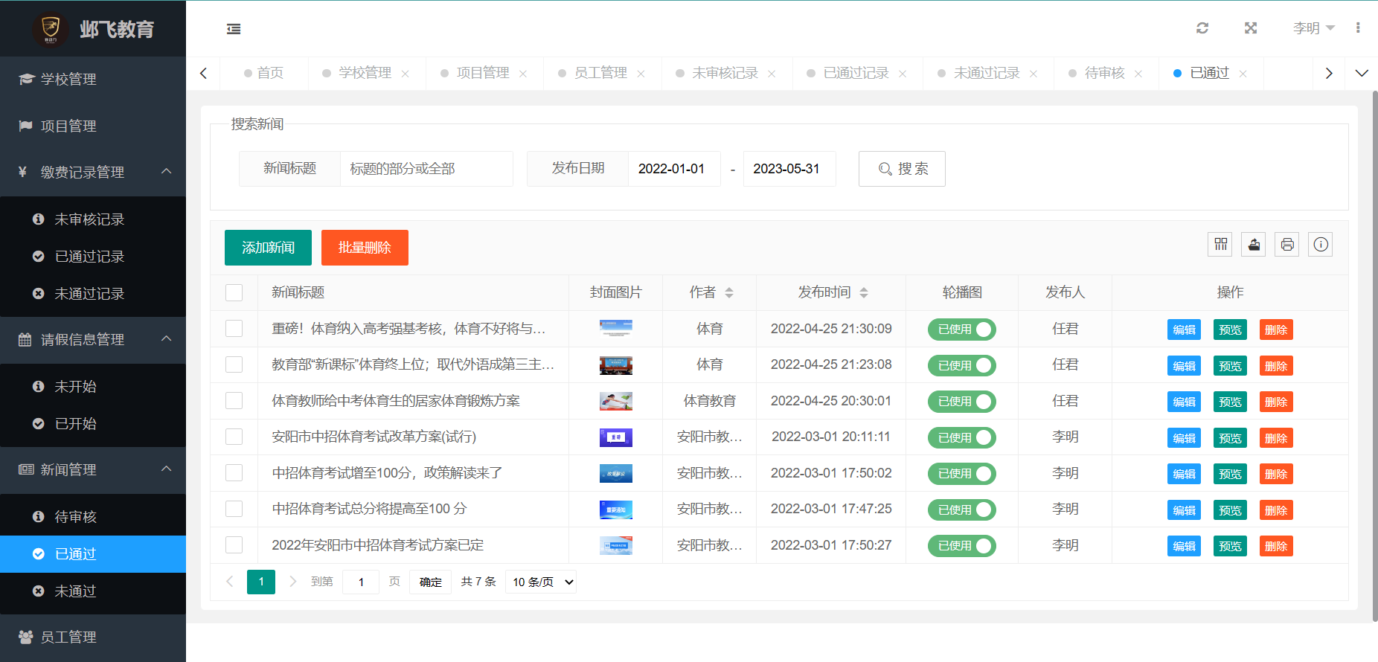Close the 员工管理 tab
The width and height of the screenshot is (1378, 662).
click(641, 74)
